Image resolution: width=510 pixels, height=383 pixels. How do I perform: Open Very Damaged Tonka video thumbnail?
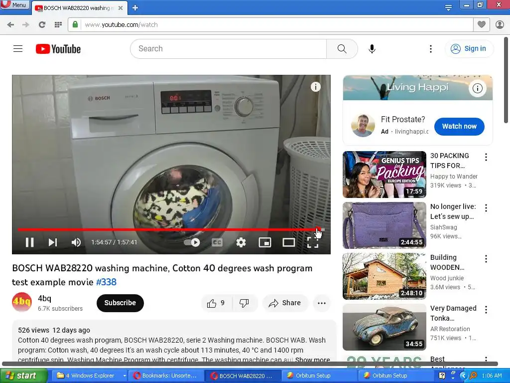coord(384,327)
